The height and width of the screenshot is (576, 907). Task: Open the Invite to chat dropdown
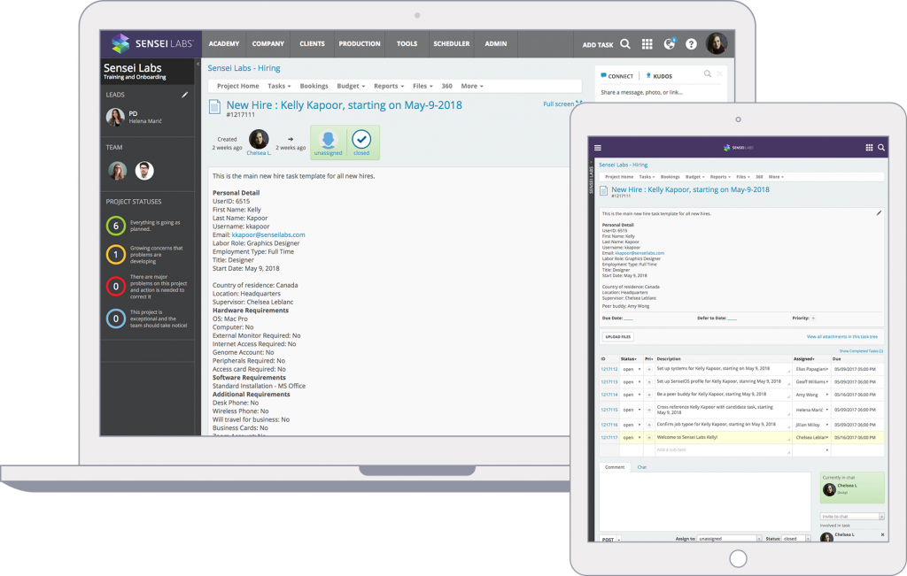[x=852, y=517]
